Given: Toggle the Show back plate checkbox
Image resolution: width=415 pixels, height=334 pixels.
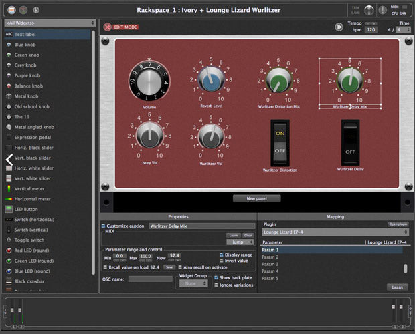Looking at the screenshot, I should pos(216,277).
